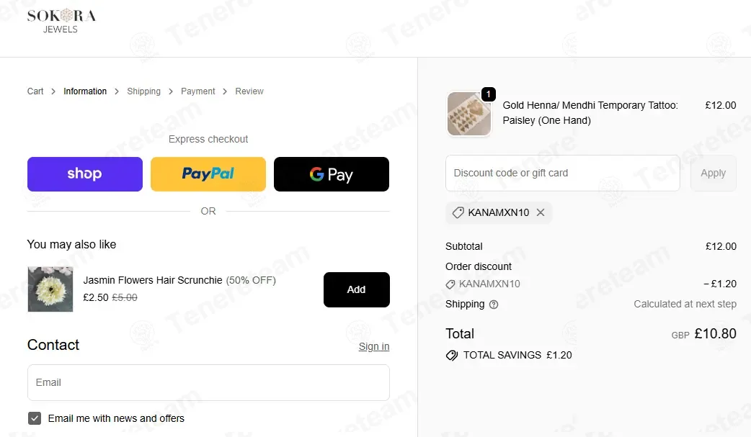Click the total savings tag icon
The width and height of the screenshot is (751, 437).
(x=452, y=355)
